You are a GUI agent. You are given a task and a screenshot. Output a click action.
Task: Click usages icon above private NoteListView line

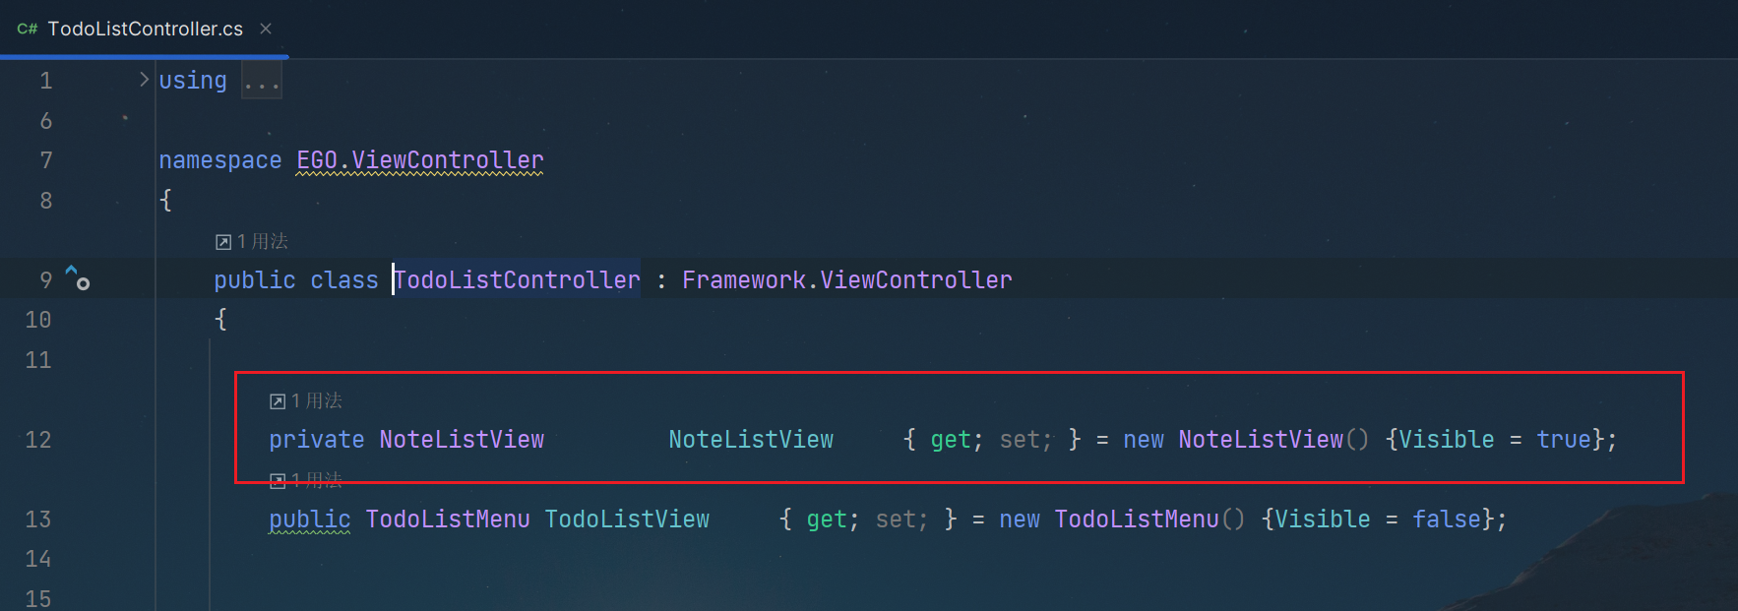(x=278, y=401)
